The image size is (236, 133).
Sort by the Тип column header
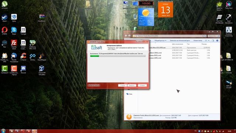click(x=188, y=44)
